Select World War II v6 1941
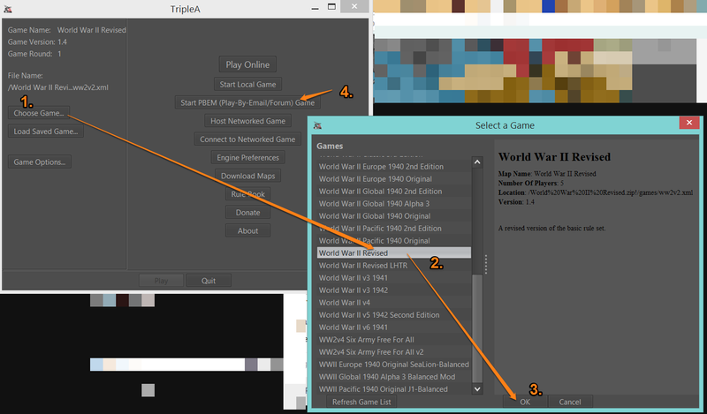 click(394, 327)
